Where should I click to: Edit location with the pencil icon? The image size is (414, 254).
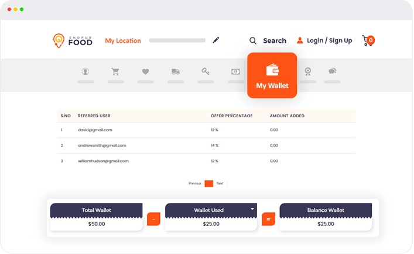(216, 40)
